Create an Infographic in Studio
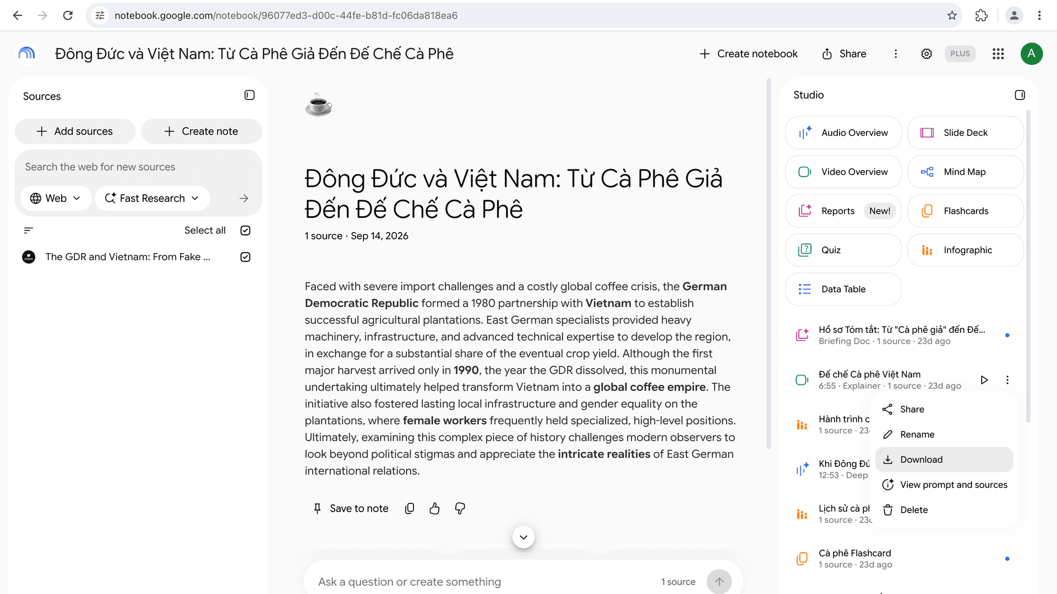Screen dimensions: 1057x594 tap(966, 250)
